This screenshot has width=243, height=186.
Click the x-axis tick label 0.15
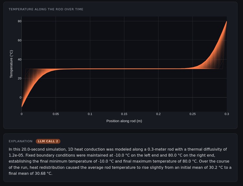pyautogui.click(x=124, y=114)
